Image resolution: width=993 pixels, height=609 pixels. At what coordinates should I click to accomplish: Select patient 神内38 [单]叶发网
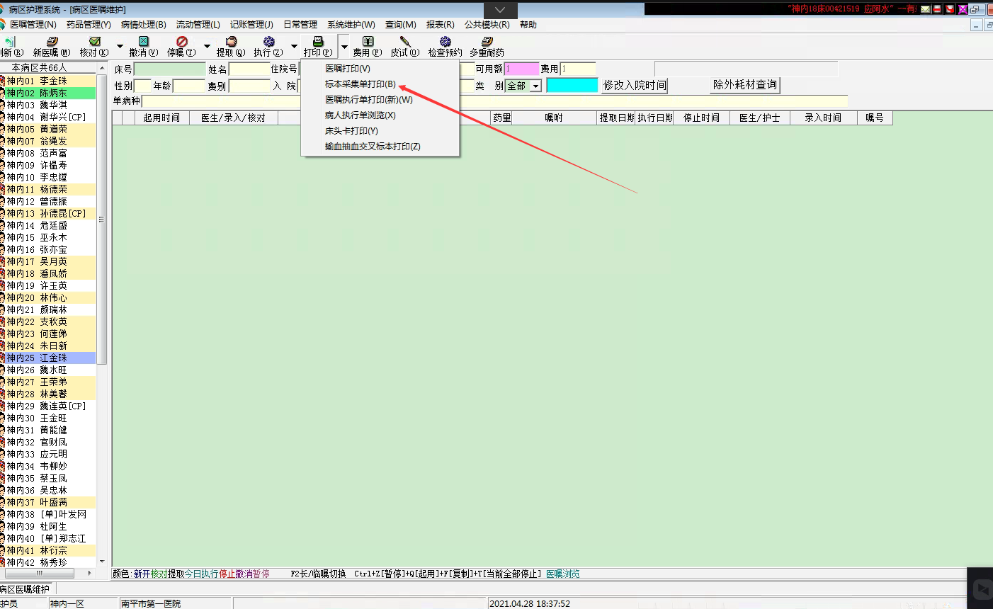pyautogui.click(x=47, y=514)
